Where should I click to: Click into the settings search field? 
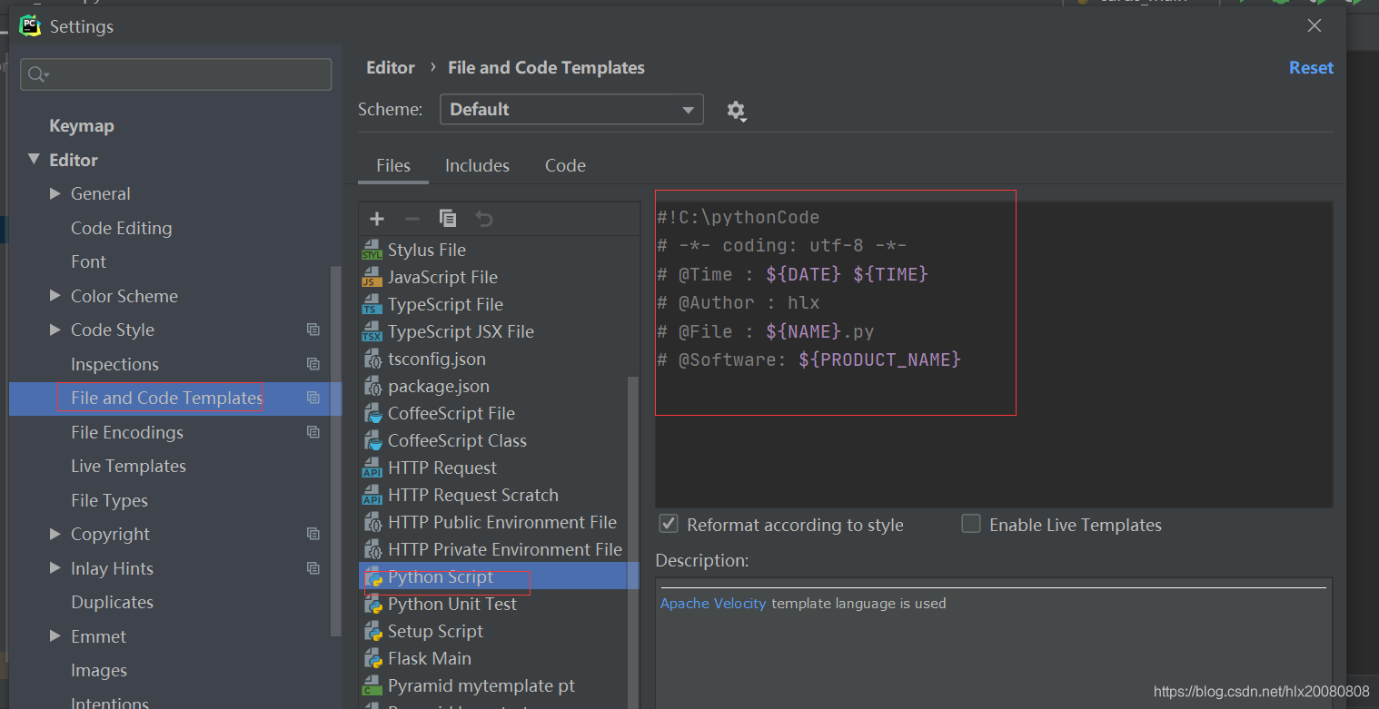[x=176, y=74]
